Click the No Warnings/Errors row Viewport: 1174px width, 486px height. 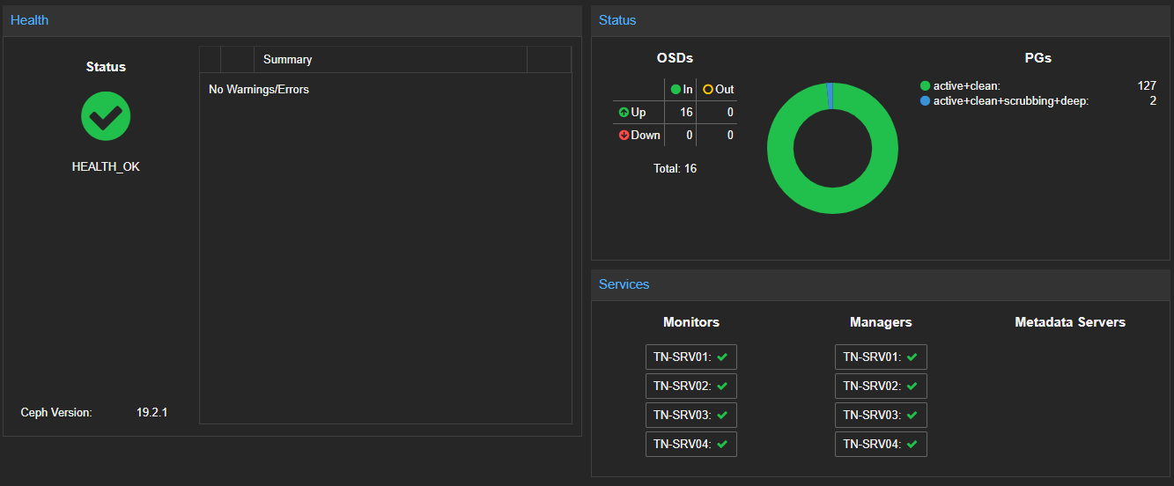pos(386,89)
